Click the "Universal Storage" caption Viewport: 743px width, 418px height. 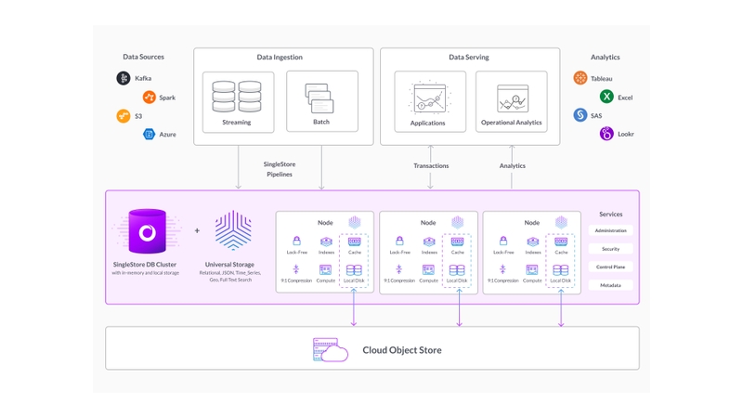[x=229, y=265]
